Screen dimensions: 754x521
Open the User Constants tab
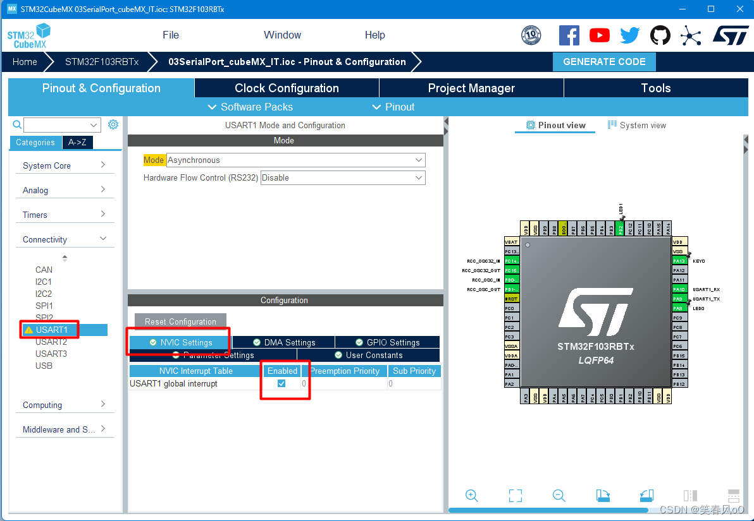click(368, 356)
